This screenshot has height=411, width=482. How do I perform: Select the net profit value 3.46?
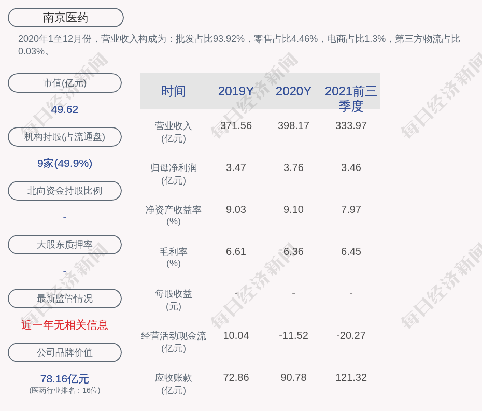[x=351, y=167]
